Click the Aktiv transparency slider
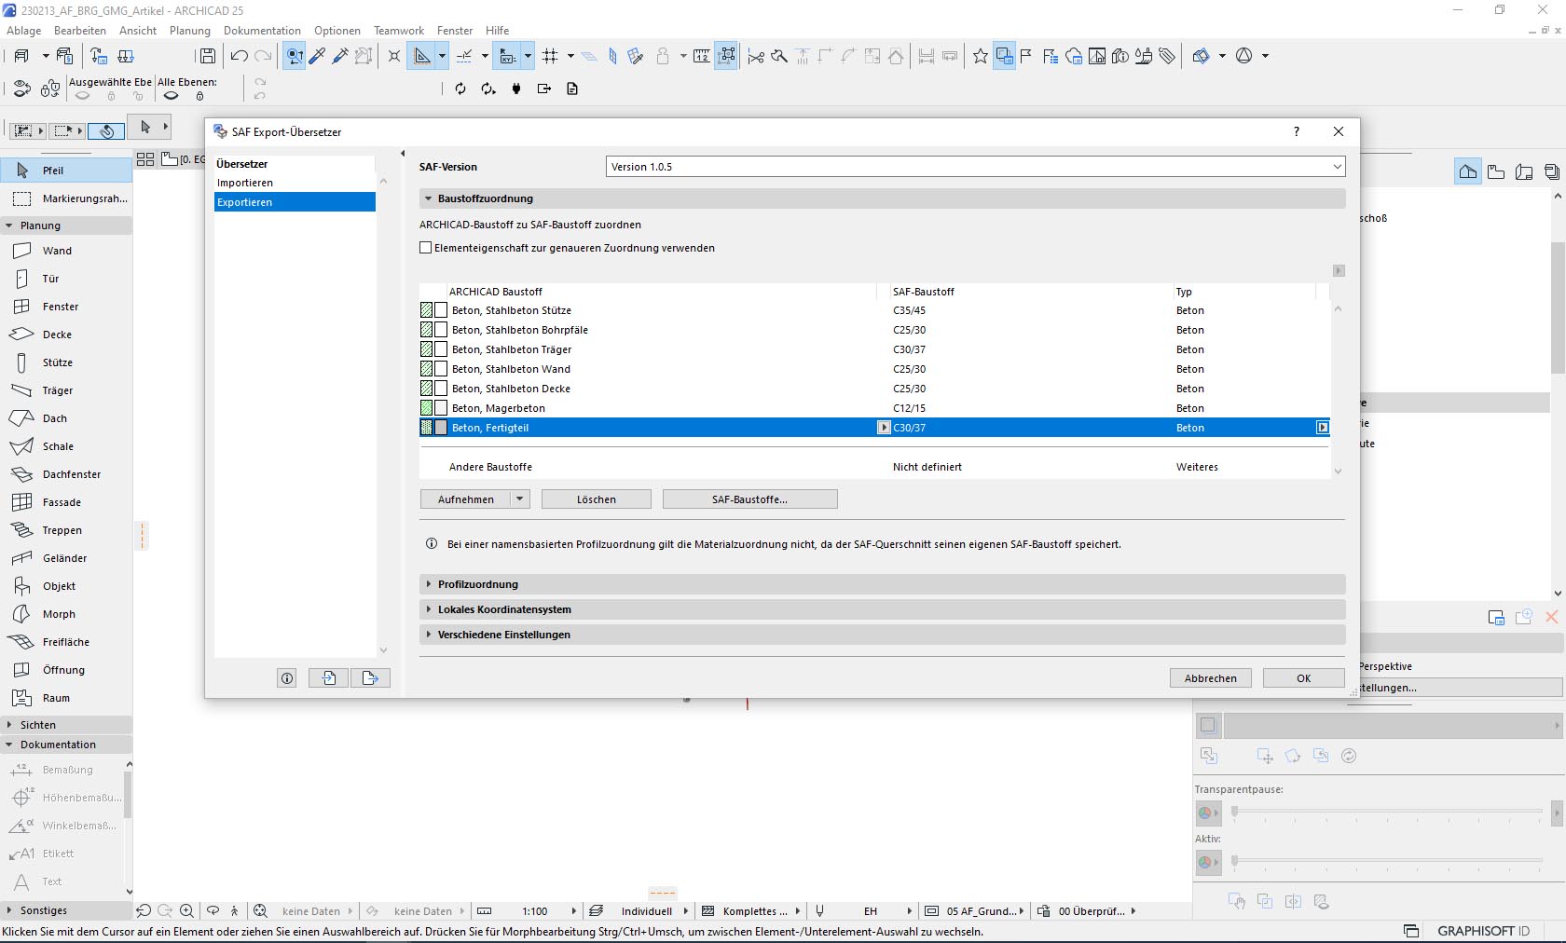Viewport: 1566px width, 943px height. click(x=1387, y=861)
